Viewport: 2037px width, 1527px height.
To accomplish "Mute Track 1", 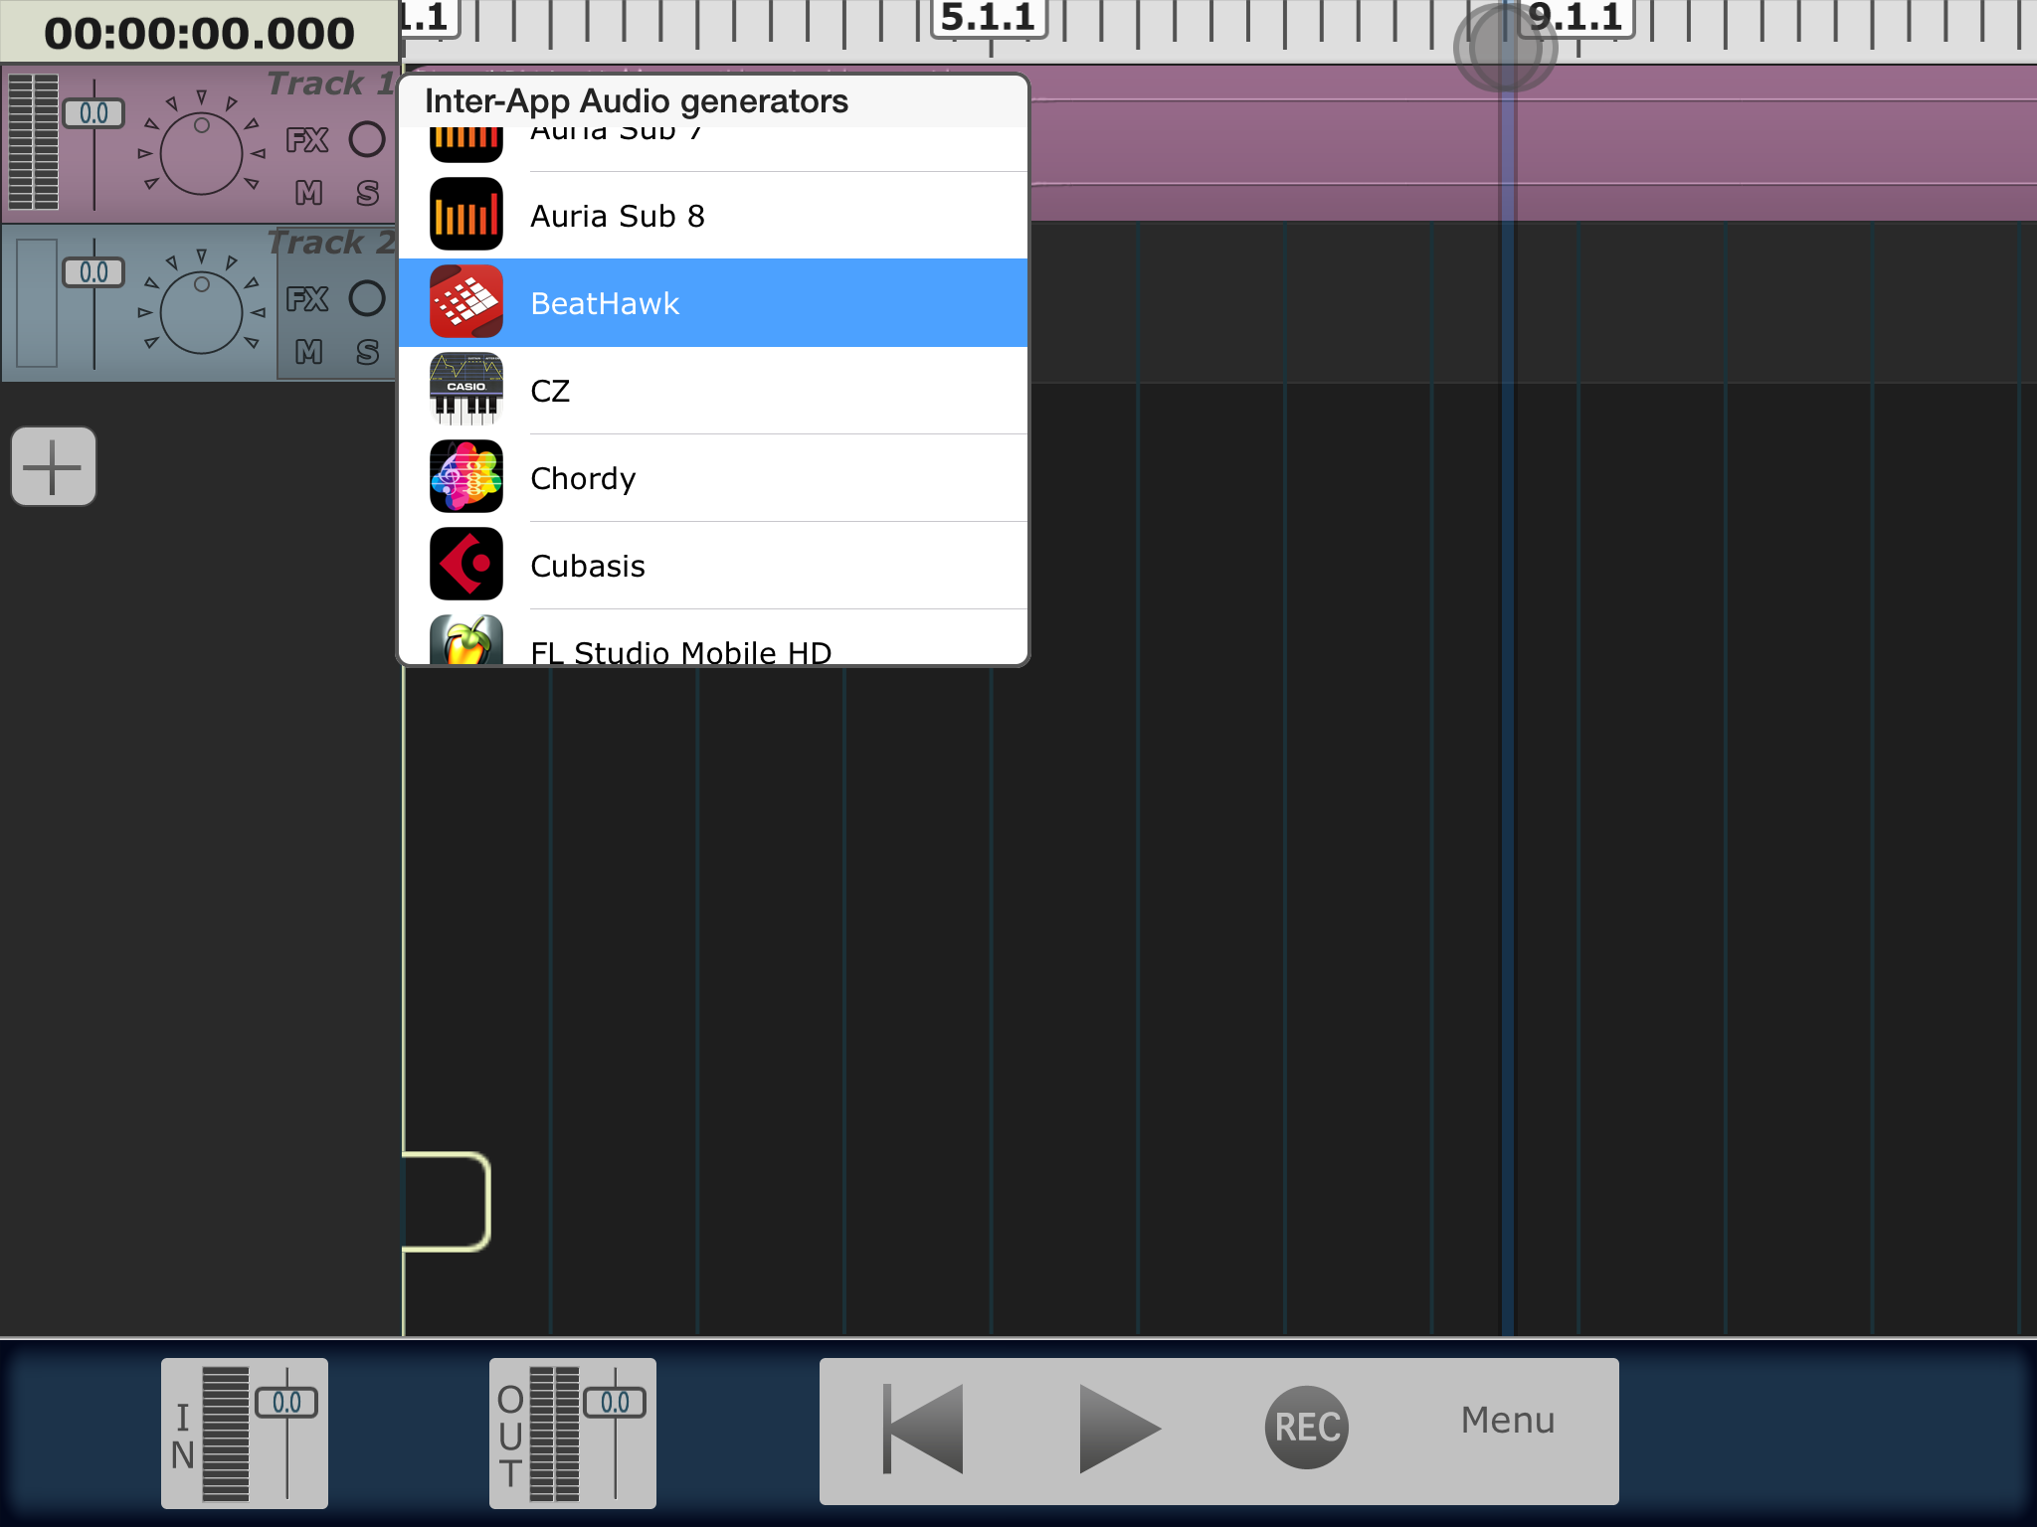I will coord(308,193).
